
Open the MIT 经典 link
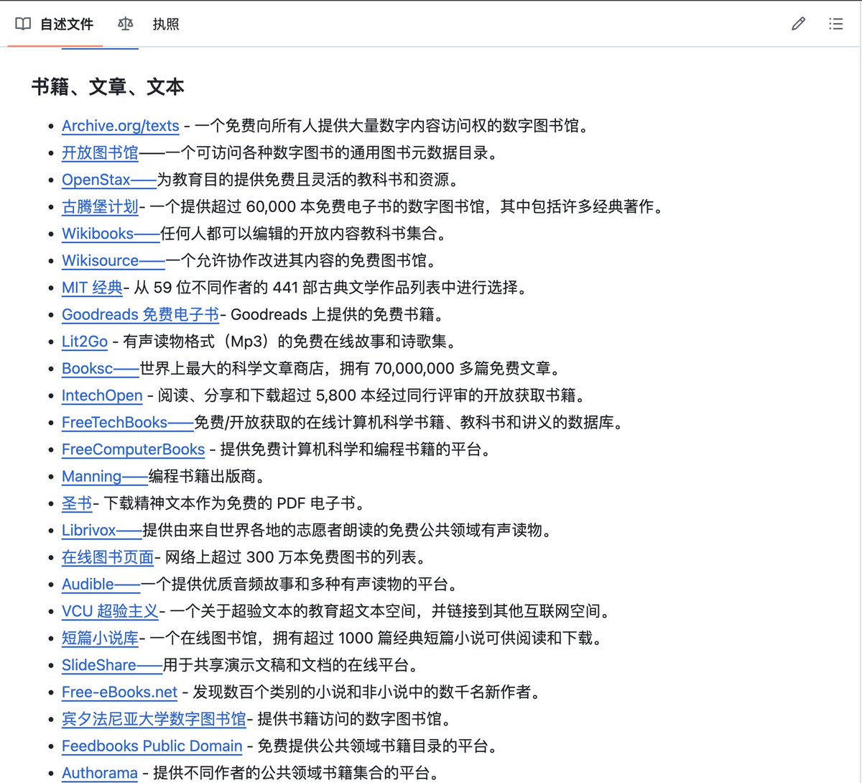(x=92, y=288)
